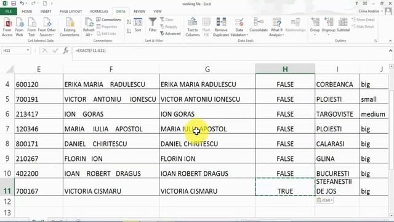Open the Name Box dropdown arrow
Viewport: 394px width, 222px height.
[x=28, y=51]
